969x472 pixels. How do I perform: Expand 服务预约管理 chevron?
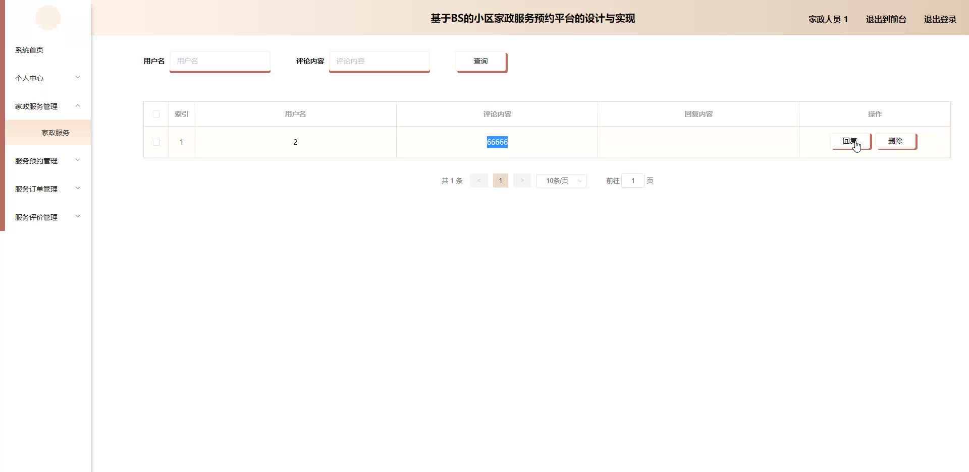pos(78,160)
